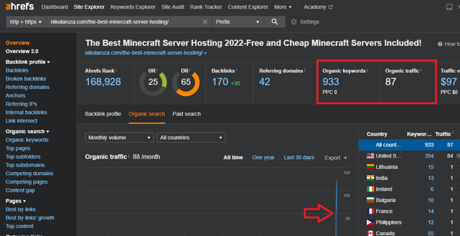Click the 42 referring domains count

tap(265, 82)
